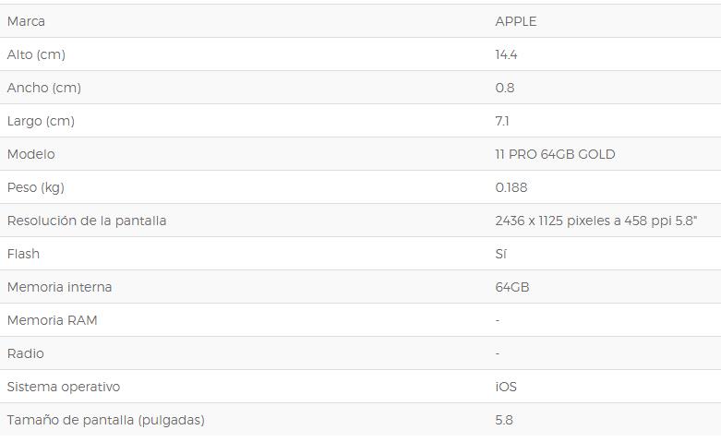The width and height of the screenshot is (721, 442).
Task: Click the Modelo row label
Action: point(30,154)
